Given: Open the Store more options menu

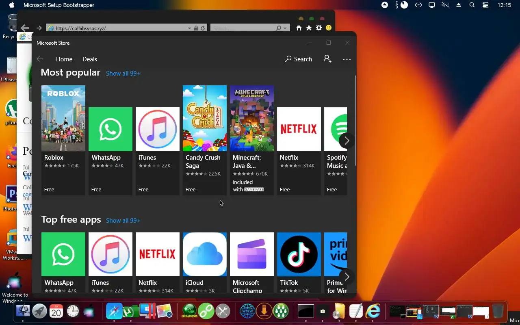Looking at the screenshot, I should (347, 59).
